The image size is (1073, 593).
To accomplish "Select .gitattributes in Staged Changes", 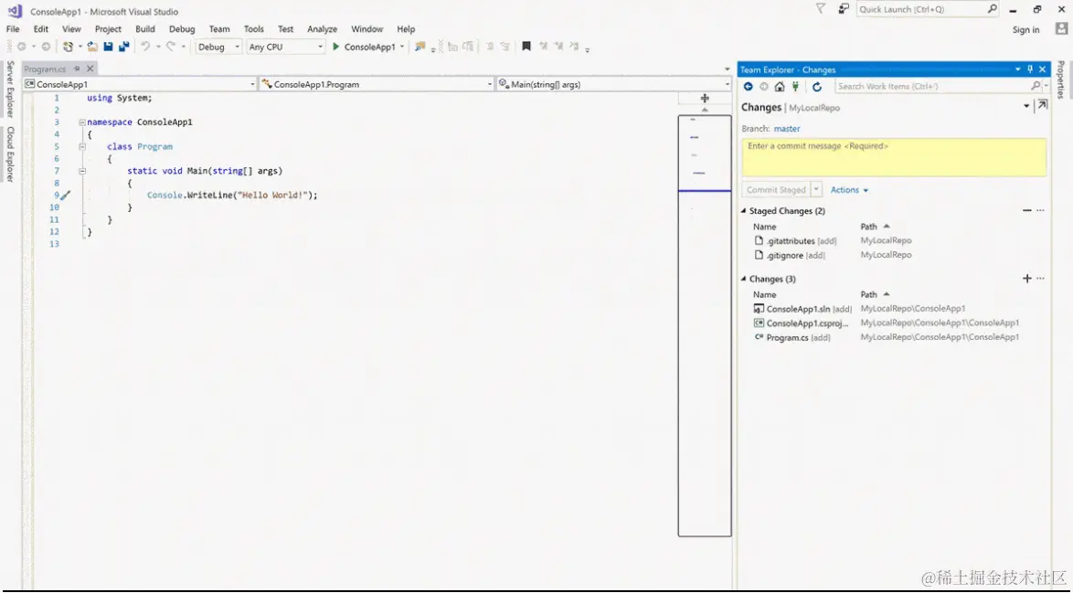I will (791, 240).
